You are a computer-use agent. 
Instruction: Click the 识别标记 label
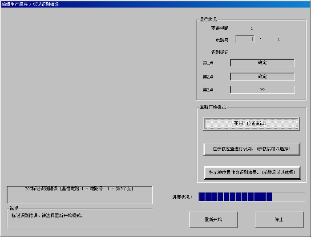point(219,52)
